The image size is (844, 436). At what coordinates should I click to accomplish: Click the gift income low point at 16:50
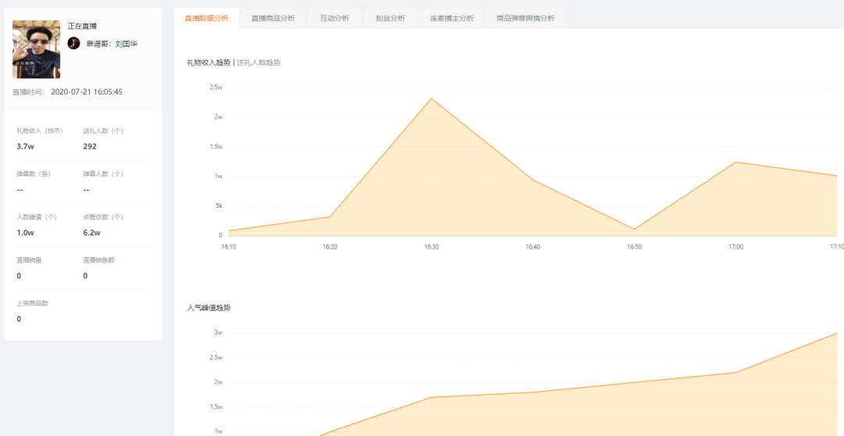(634, 229)
